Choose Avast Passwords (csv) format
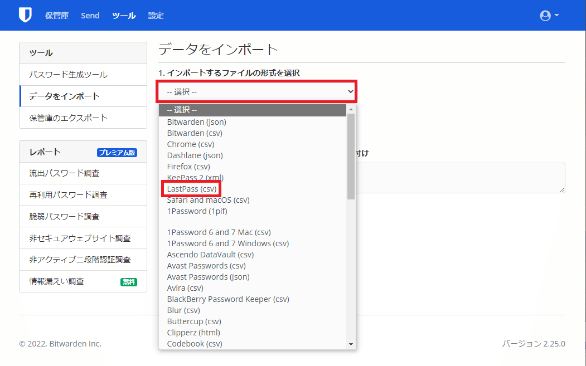Viewport: 586px width, 366px height. pos(253,266)
